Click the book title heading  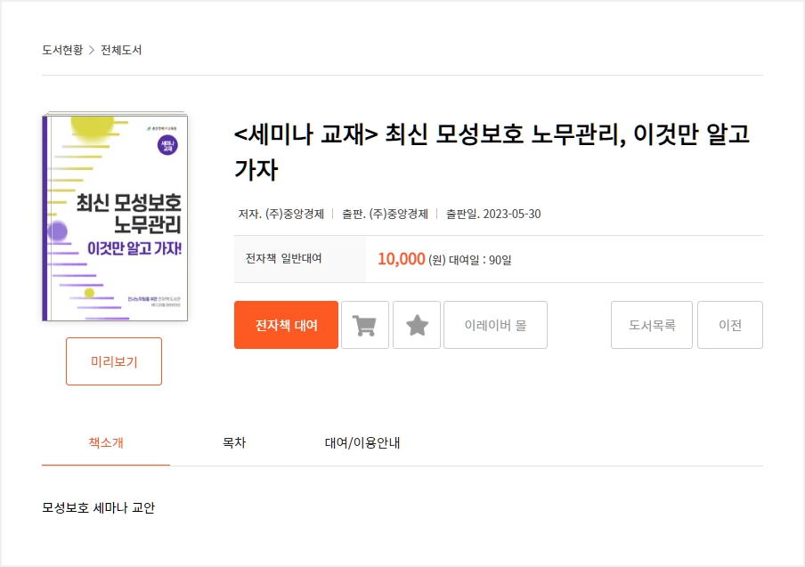coord(492,151)
